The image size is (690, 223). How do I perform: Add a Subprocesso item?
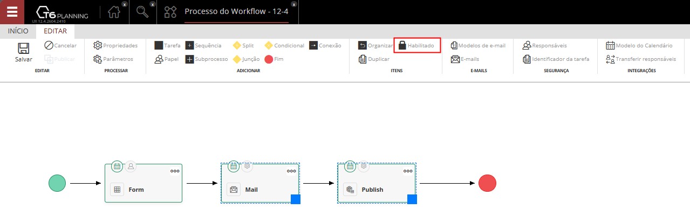(207, 59)
